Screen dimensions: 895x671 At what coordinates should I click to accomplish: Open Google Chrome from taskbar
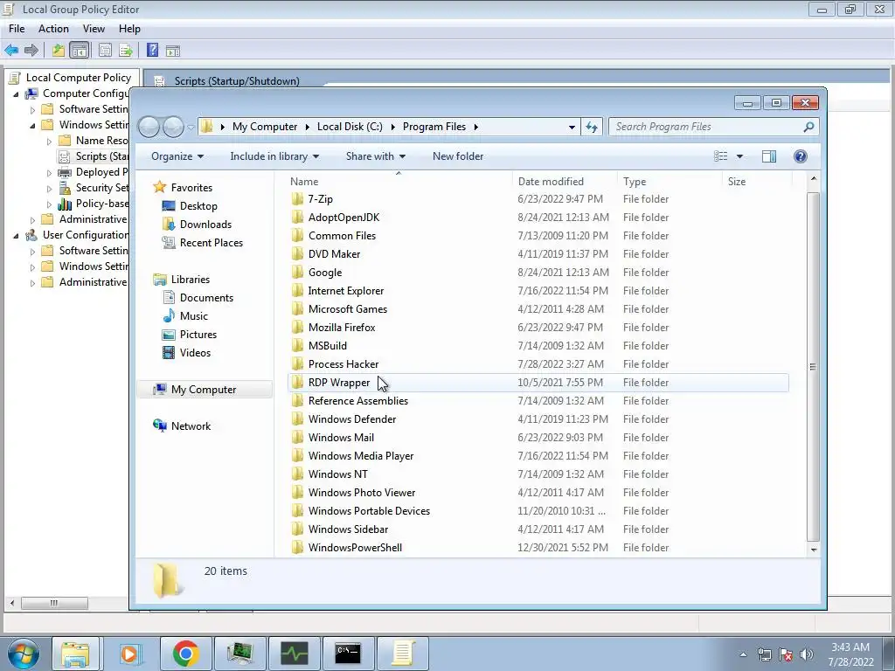click(185, 654)
